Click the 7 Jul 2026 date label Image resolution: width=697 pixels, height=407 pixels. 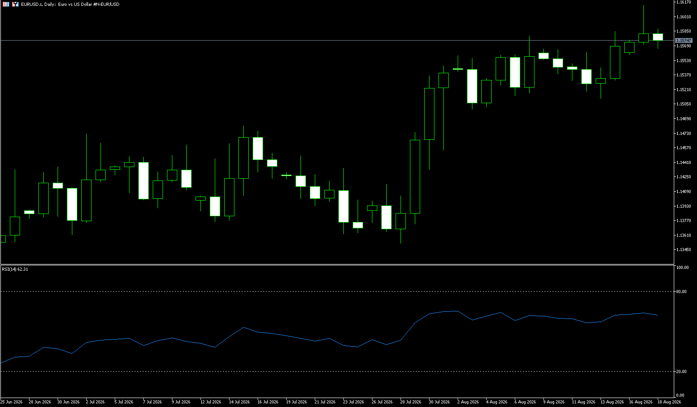[x=152, y=402]
